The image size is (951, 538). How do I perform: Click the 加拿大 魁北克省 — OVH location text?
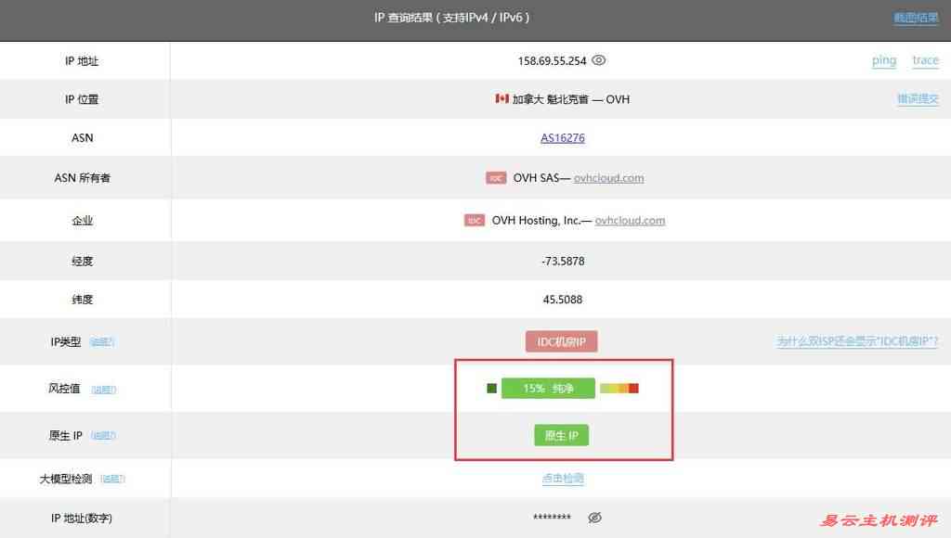click(571, 98)
